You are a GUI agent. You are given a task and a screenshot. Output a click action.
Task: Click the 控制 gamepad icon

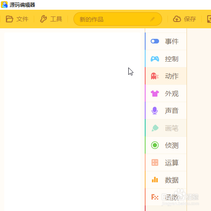click(x=155, y=59)
